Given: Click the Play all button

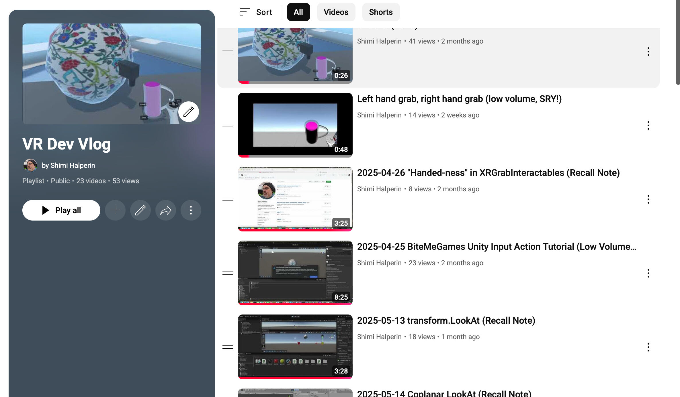Looking at the screenshot, I should (61, 210).
